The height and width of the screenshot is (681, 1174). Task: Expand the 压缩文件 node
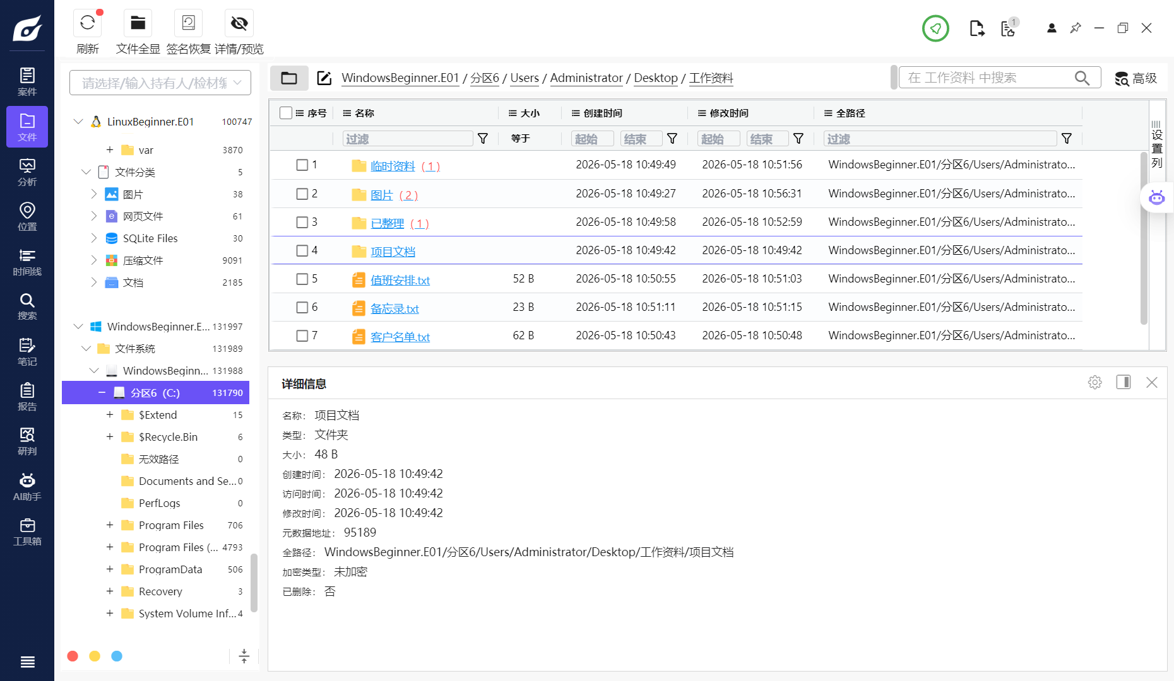[x=94, y=260]
